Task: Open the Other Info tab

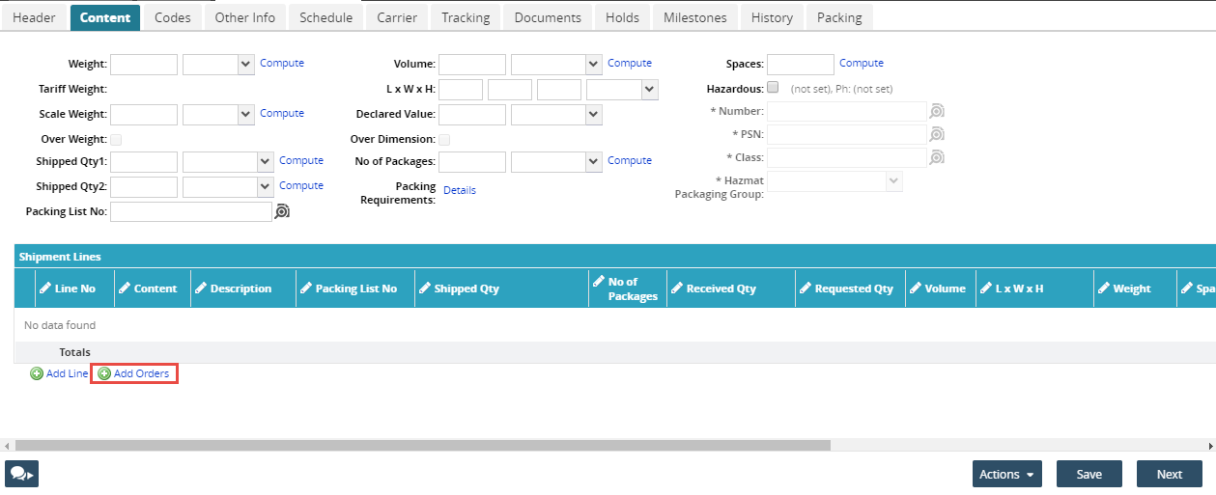Action: click(245, 17)
